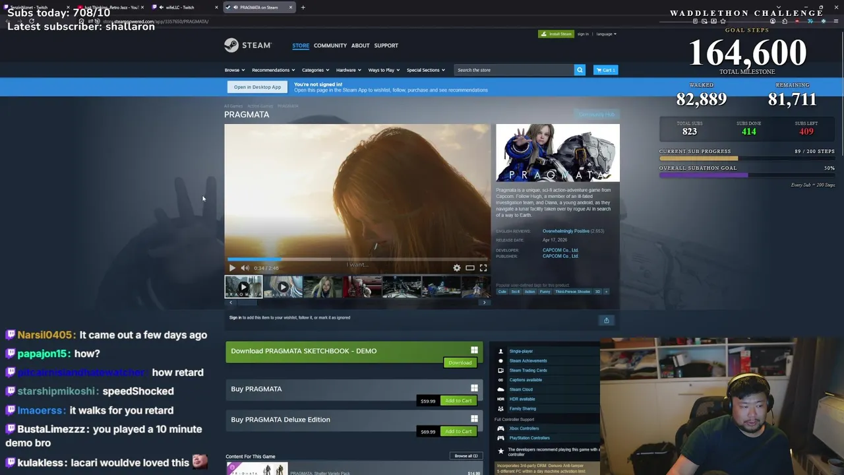Viewport: 844px width, 475px height.
Task: Click the green Download demo button
Action: point(460,362)
